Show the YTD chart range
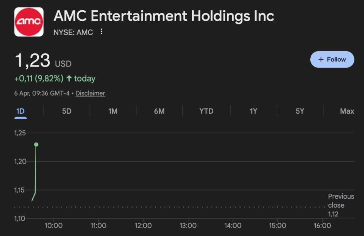364x236 pixels. (206, 111)
